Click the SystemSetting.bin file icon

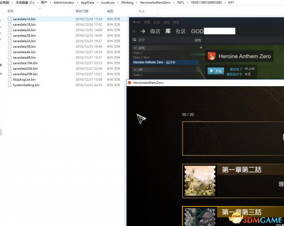click(10, 85)
